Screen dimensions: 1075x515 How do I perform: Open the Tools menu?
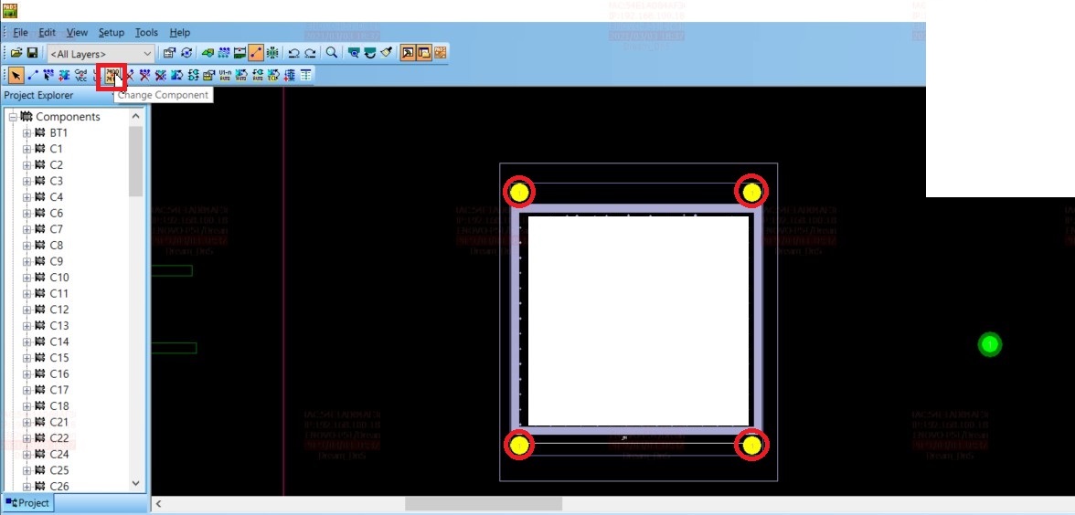(x=146, y=32)
